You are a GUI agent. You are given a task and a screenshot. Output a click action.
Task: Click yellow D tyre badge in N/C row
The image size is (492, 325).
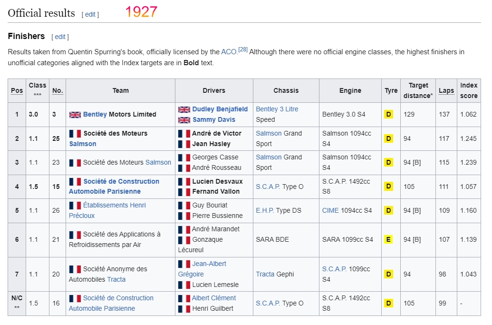389,303
